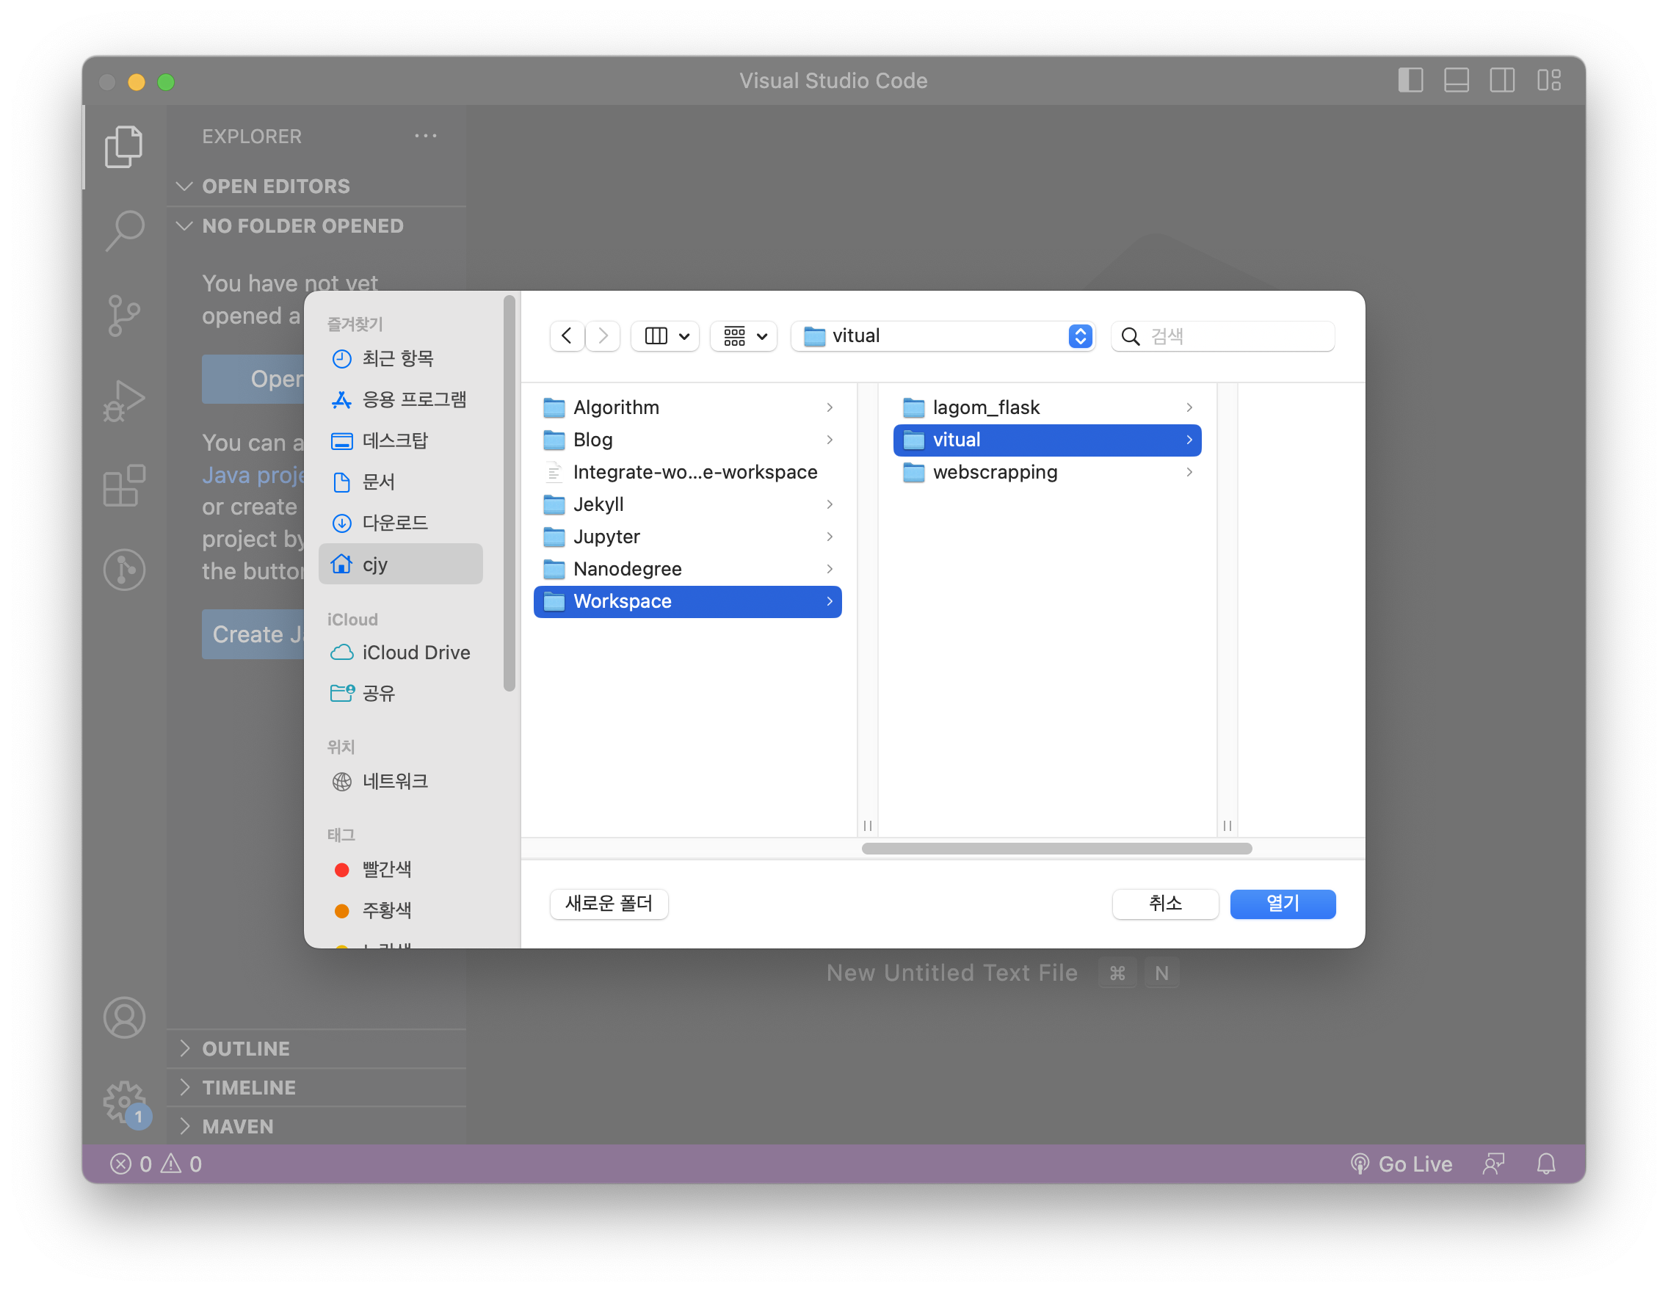1668x1292 pixels.
Task: Open the Source Control view icon
Action: (x=124, y=315)
